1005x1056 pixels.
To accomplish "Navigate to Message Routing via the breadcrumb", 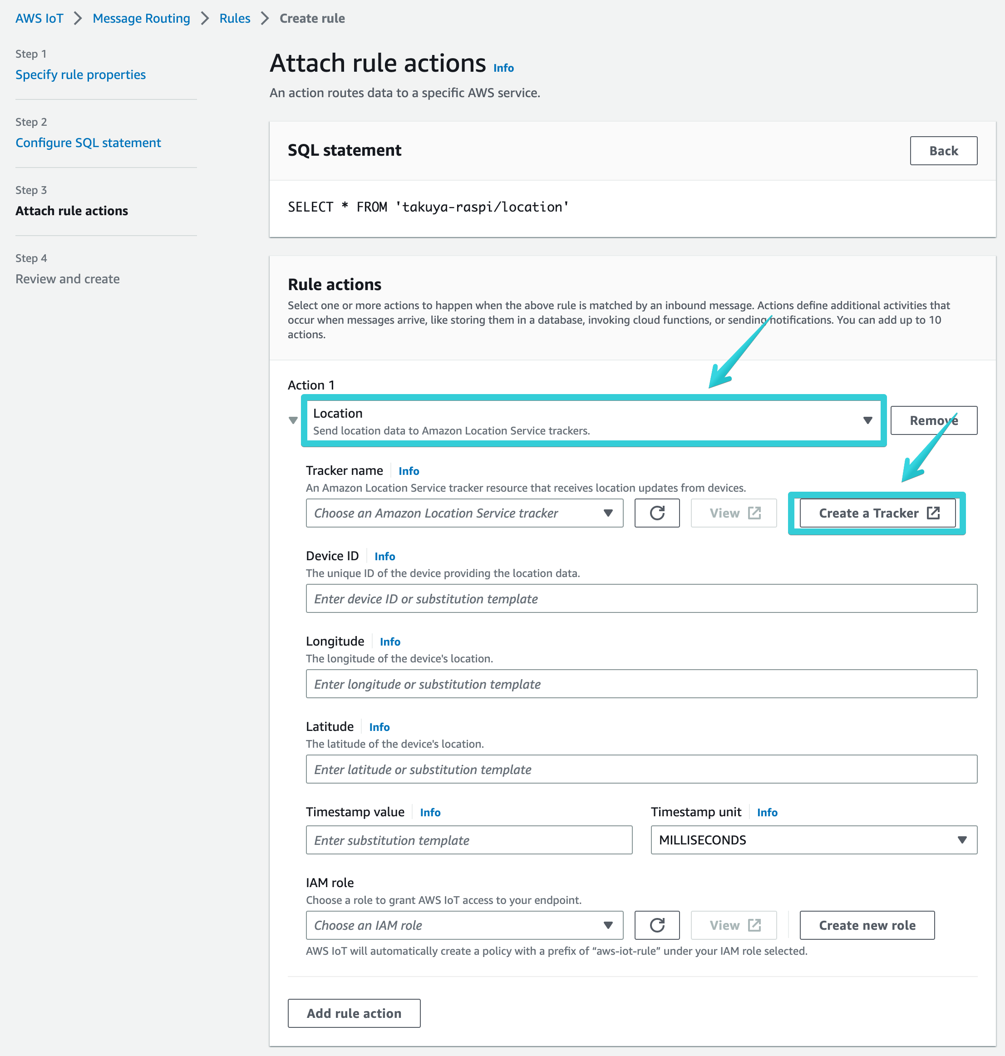I will coord(141,18).
